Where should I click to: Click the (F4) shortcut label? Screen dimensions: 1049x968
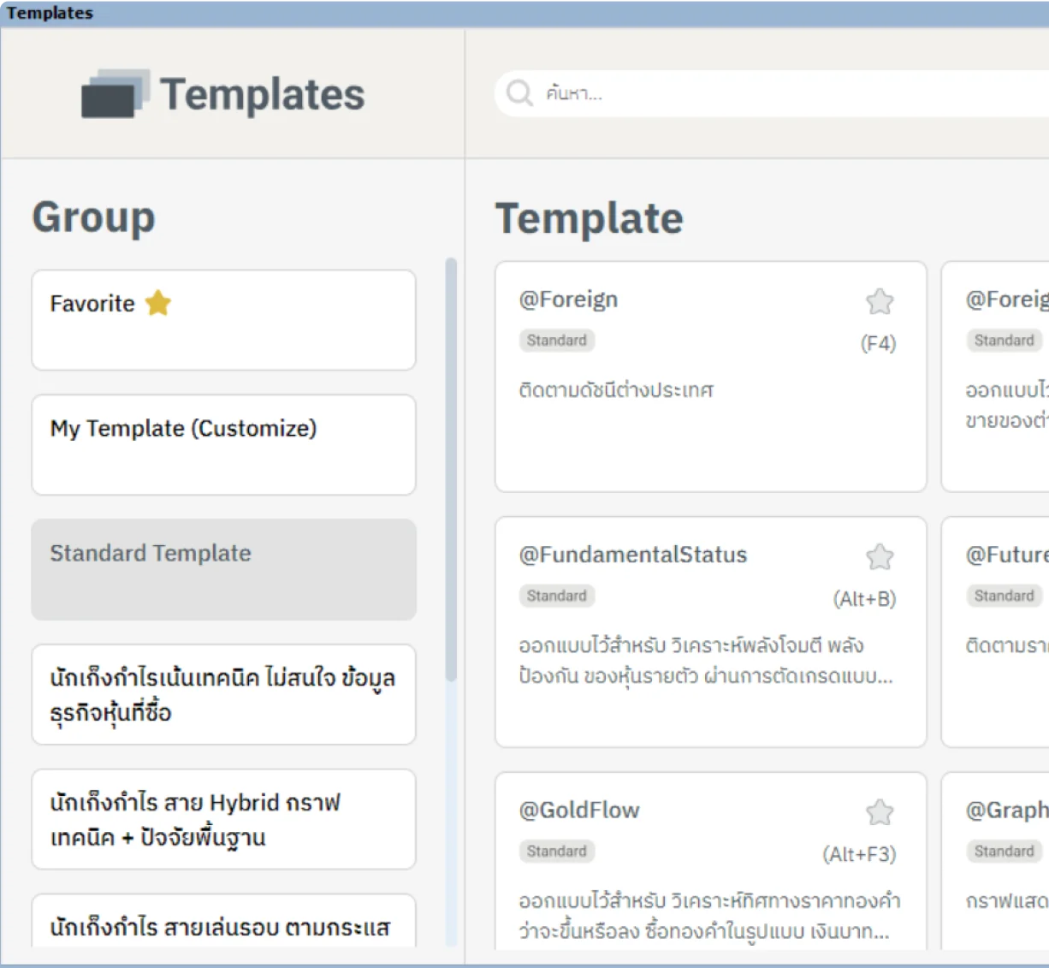pos(878,343)
